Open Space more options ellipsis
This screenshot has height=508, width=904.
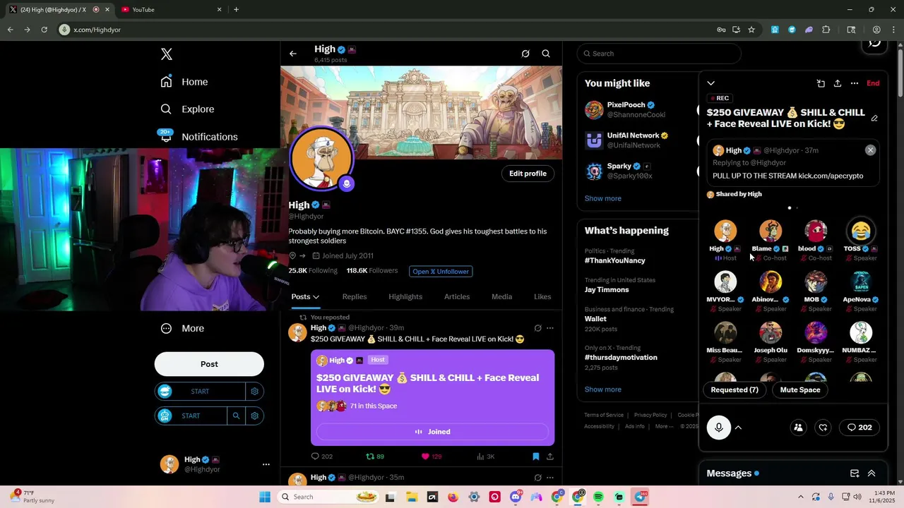tap(855, 83)
